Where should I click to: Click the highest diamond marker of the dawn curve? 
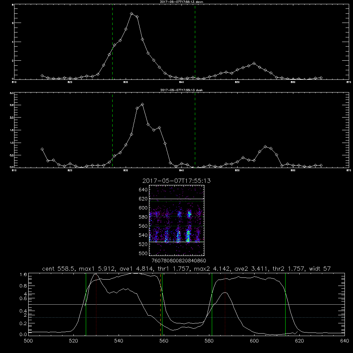[x=131, y=14]
